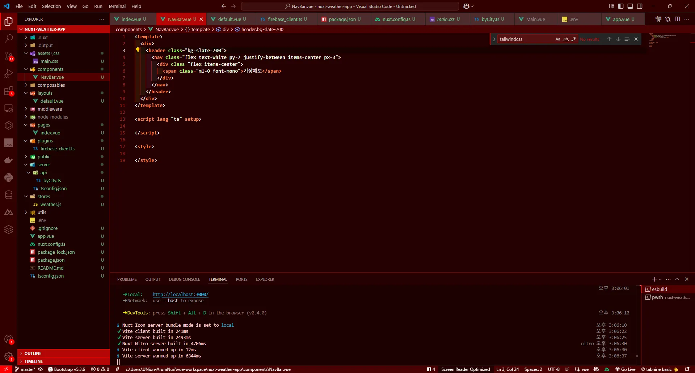Screen dimensions: 695x373
Task: Open the terminal launch profile dropdown arrow
Action: (660, 279)
